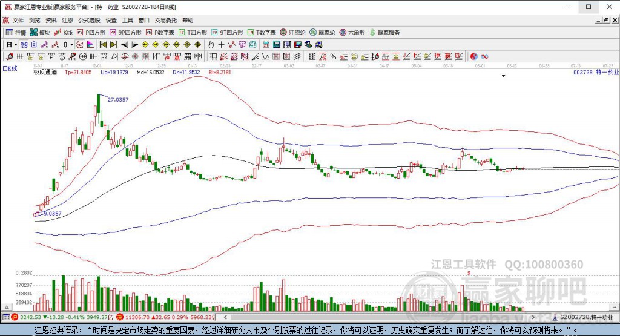Screen dimensions: 620x336
Task: Open the calculator icon
Action: (x=277, y=45)
